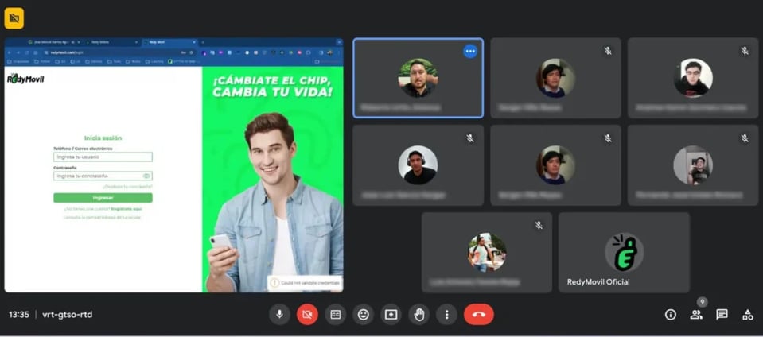Select the bearded man's highlighted video tile

point(418,78)
